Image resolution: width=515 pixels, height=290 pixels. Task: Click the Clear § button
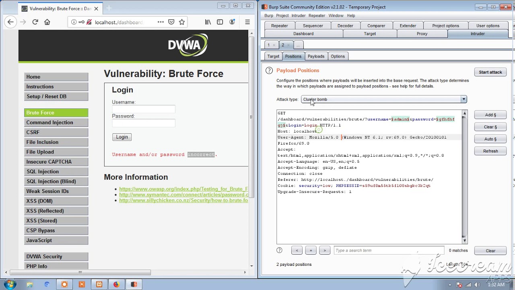[490, 127]
